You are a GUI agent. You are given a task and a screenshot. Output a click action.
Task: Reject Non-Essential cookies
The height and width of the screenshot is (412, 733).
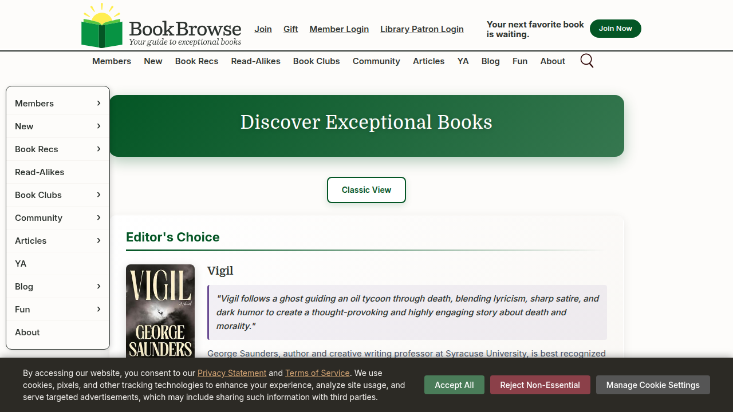(540, 385)
